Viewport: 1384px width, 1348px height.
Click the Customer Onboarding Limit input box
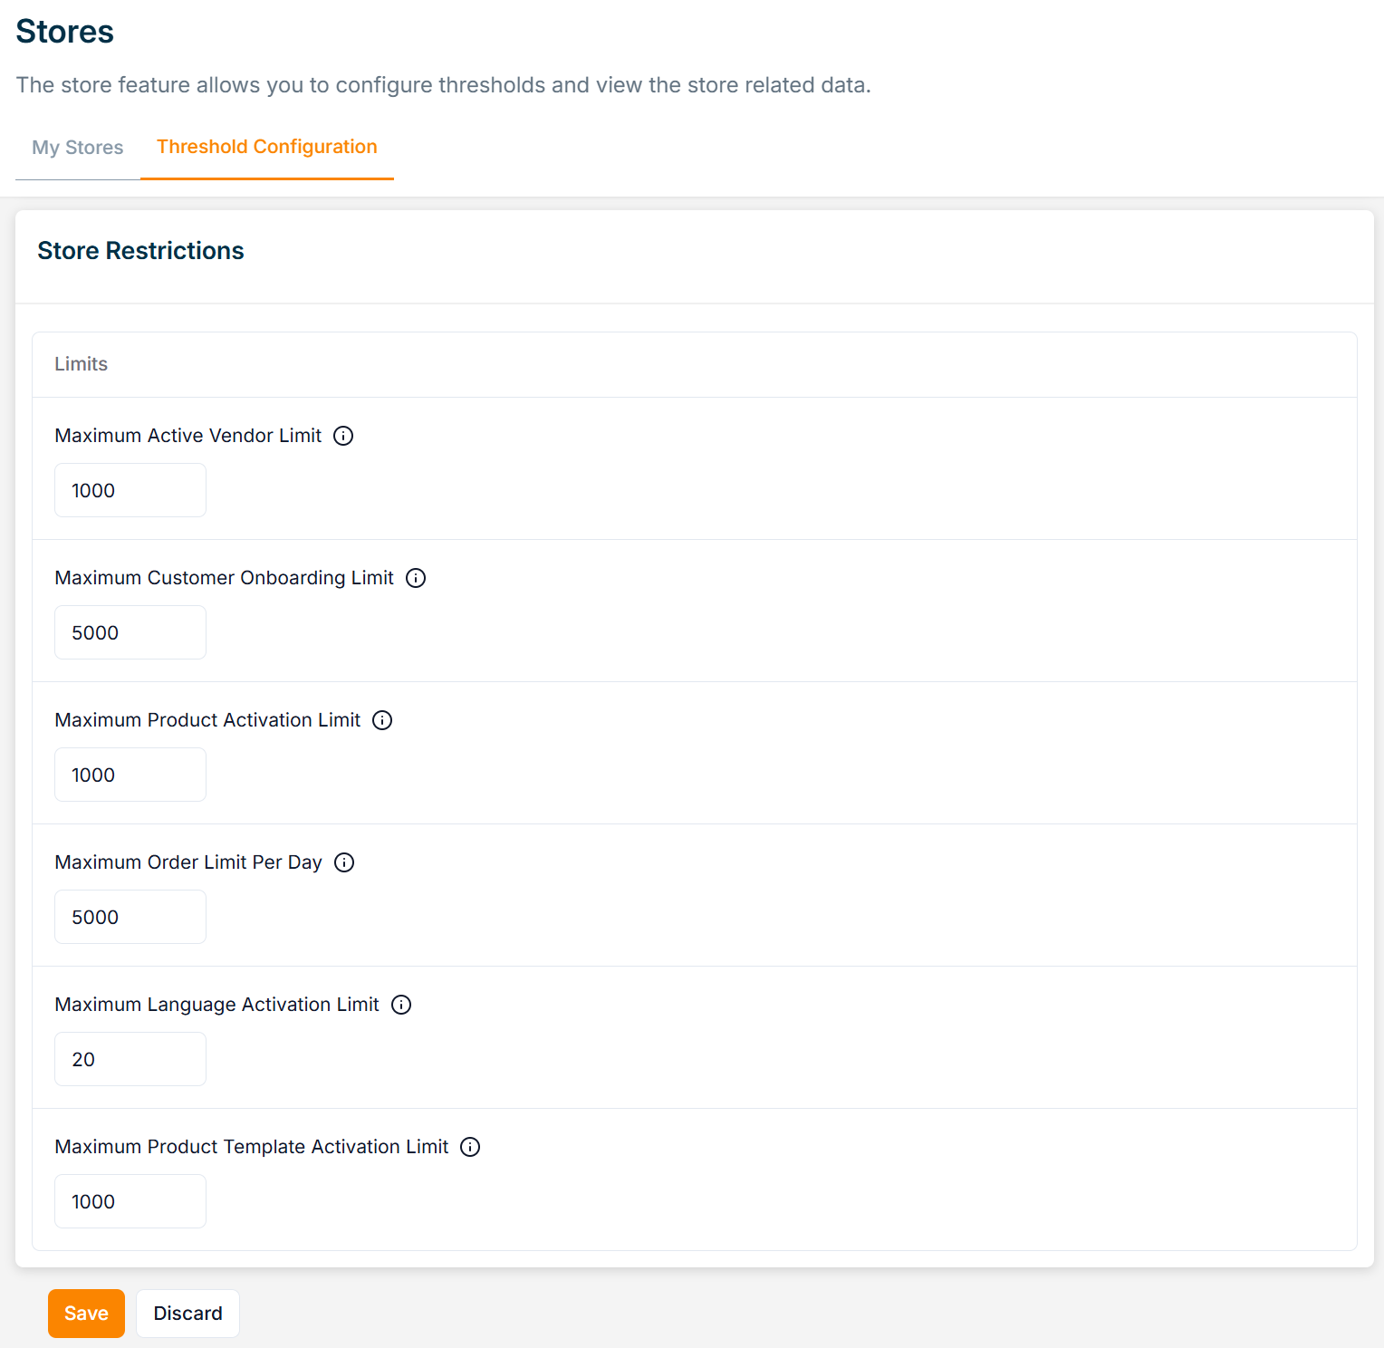(x=130, y=632)
